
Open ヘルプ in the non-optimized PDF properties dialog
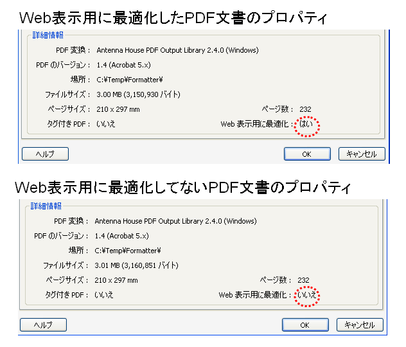(43, 325)
